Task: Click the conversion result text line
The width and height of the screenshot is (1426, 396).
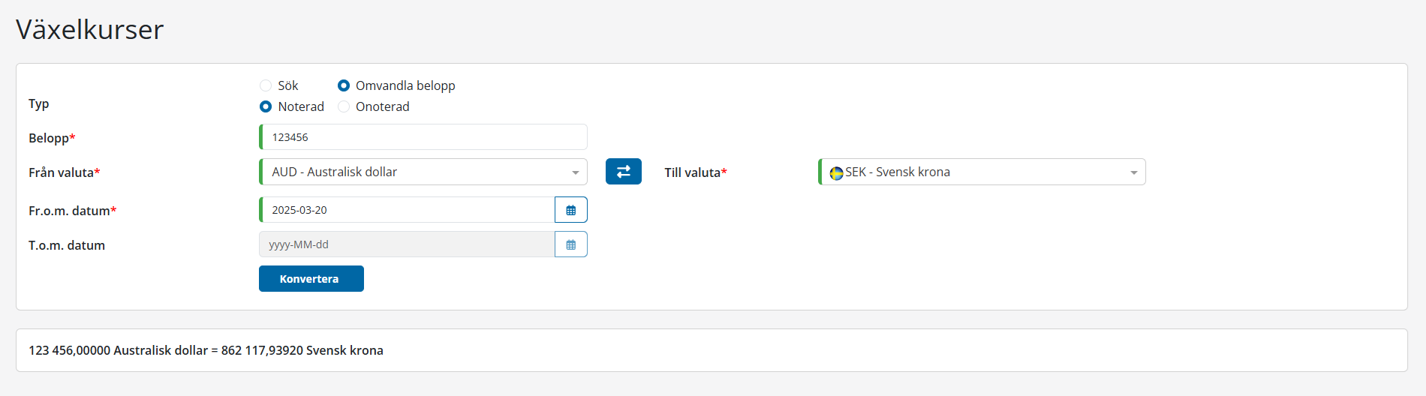Action: point(206,350)
